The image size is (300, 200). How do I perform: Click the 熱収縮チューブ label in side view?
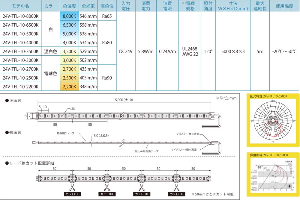65,133
